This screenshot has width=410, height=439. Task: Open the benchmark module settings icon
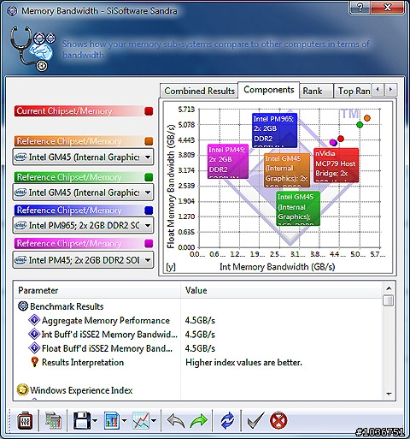pos(25,420)
